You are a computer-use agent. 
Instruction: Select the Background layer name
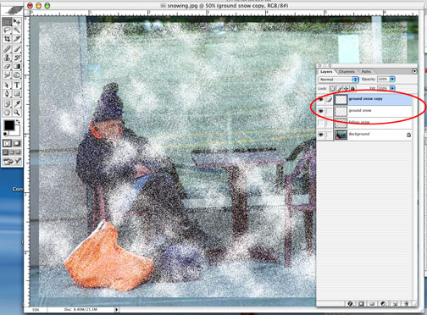[x=359, y=134]
